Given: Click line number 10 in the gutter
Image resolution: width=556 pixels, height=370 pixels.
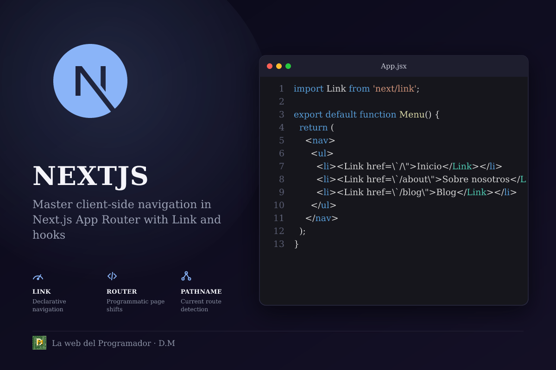Looking at the screenshot, I should pos(279,205).
